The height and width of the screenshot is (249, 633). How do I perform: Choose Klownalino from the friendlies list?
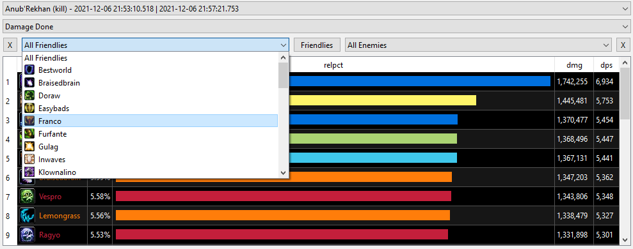pyautogui.click(x=150, y=172)
